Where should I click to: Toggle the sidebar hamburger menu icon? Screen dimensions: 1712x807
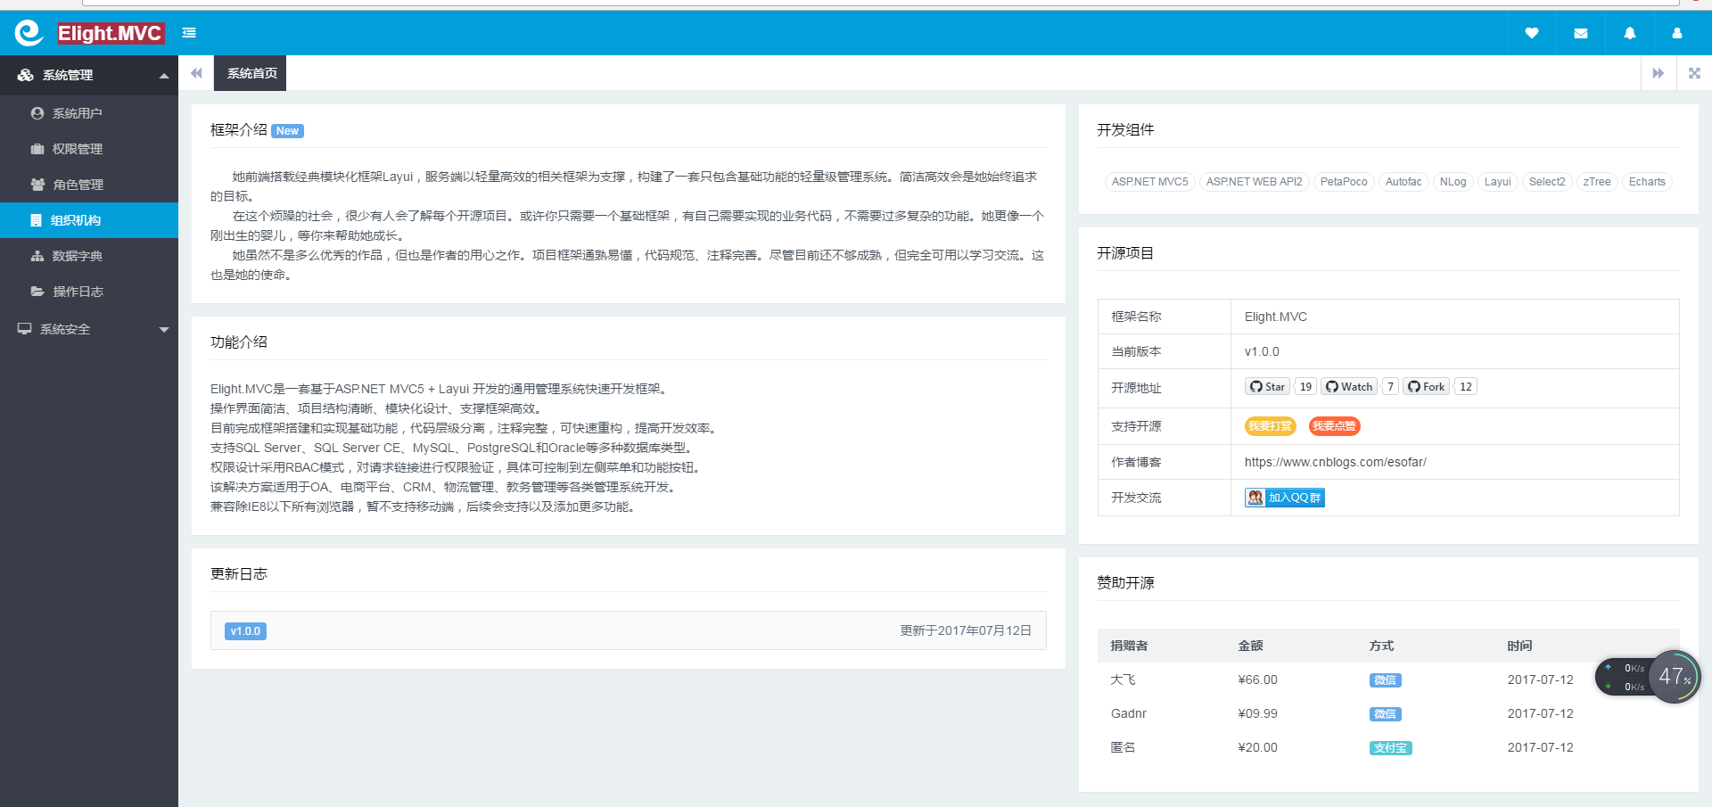coord(189,33)
